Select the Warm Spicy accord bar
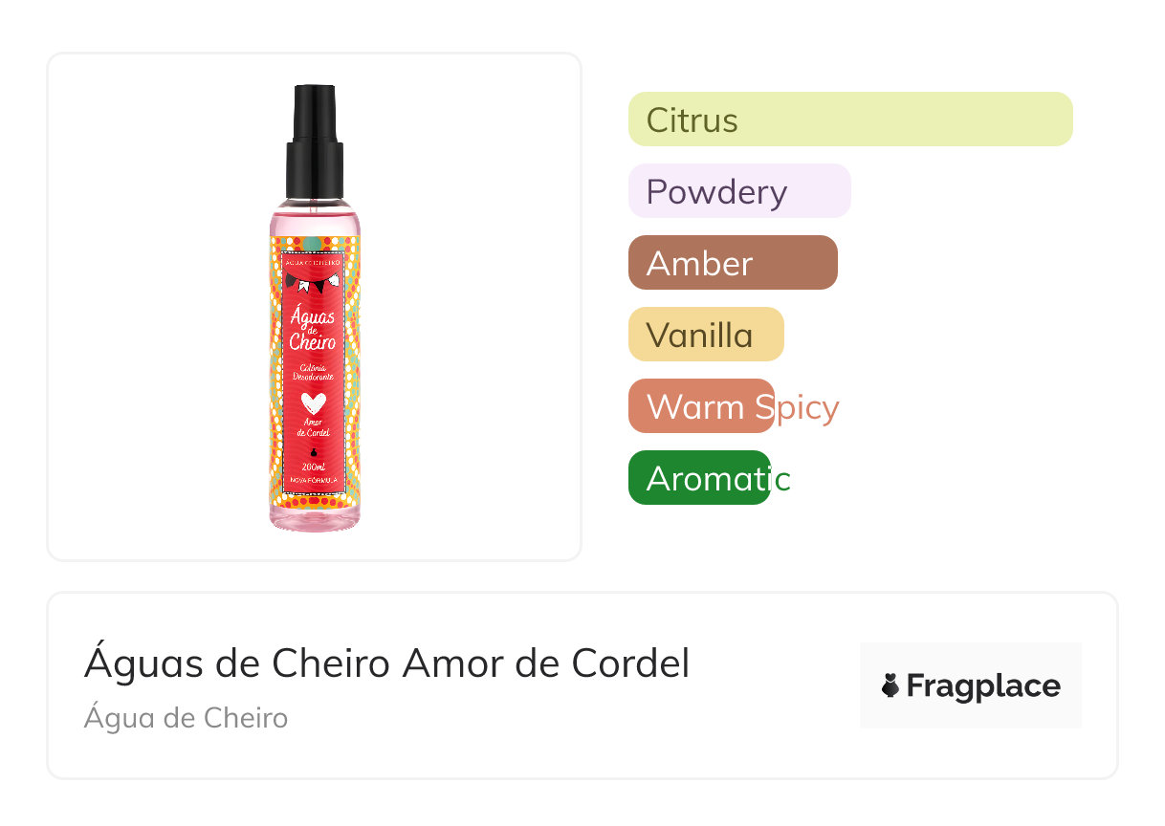The image size is (1165, 826). coord(701,406)
